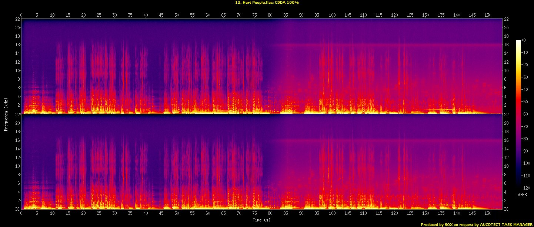
Task: Select the "-30" value on the dBFS scale
Action: [525, 77]
